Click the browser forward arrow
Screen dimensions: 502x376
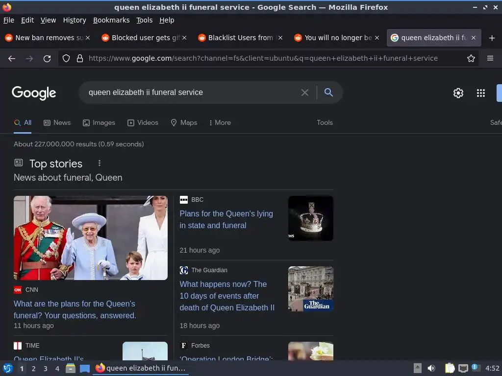tap(29, 59)
